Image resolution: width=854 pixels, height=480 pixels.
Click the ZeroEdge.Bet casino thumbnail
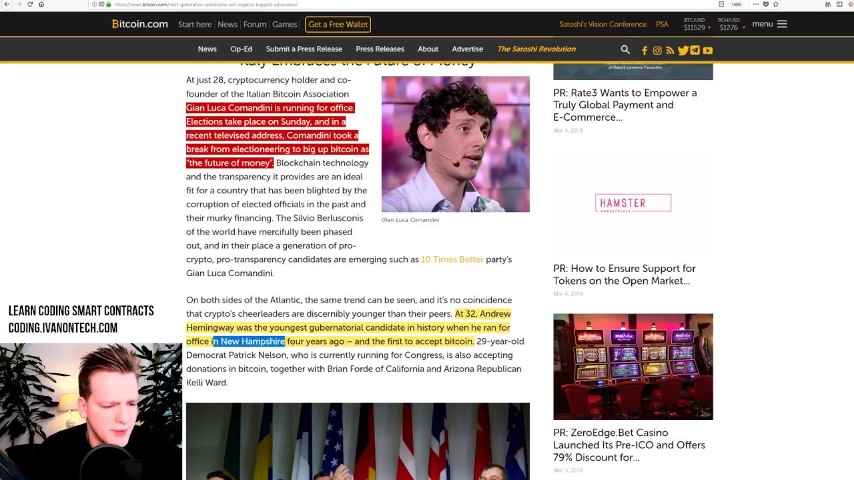coord(632,366)
